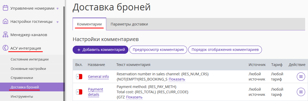Expand the Управление номерами dropdown arrow
The height and width of the screenshot is (101, 308).
(57, 9)
